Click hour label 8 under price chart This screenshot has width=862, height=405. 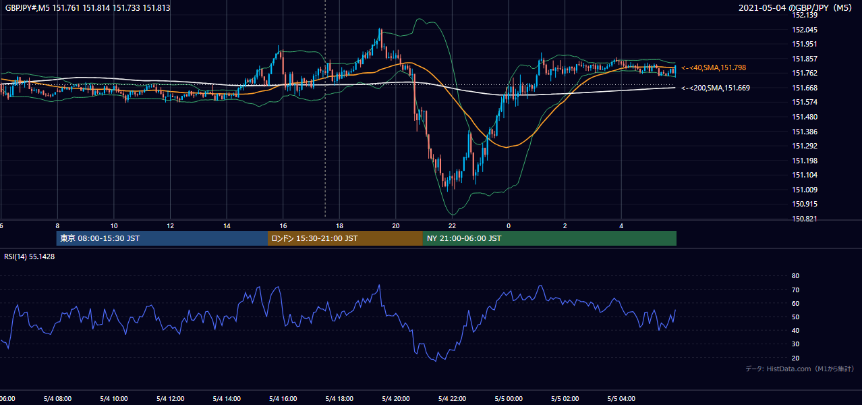tap(57, 225)
